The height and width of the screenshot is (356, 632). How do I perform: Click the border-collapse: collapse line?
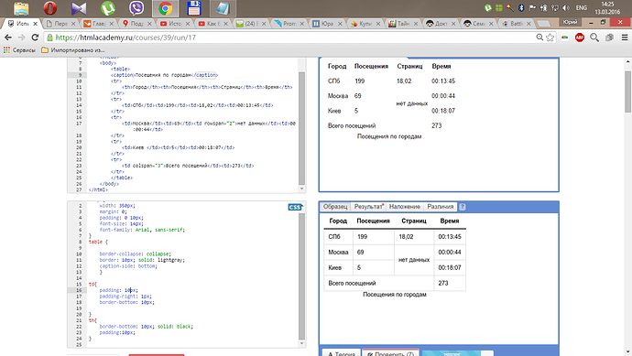pyautogui.click(x=135, y=254)
